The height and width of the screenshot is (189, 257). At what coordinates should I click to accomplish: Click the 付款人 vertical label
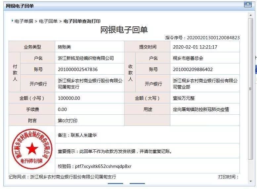[x=15, y=73]
